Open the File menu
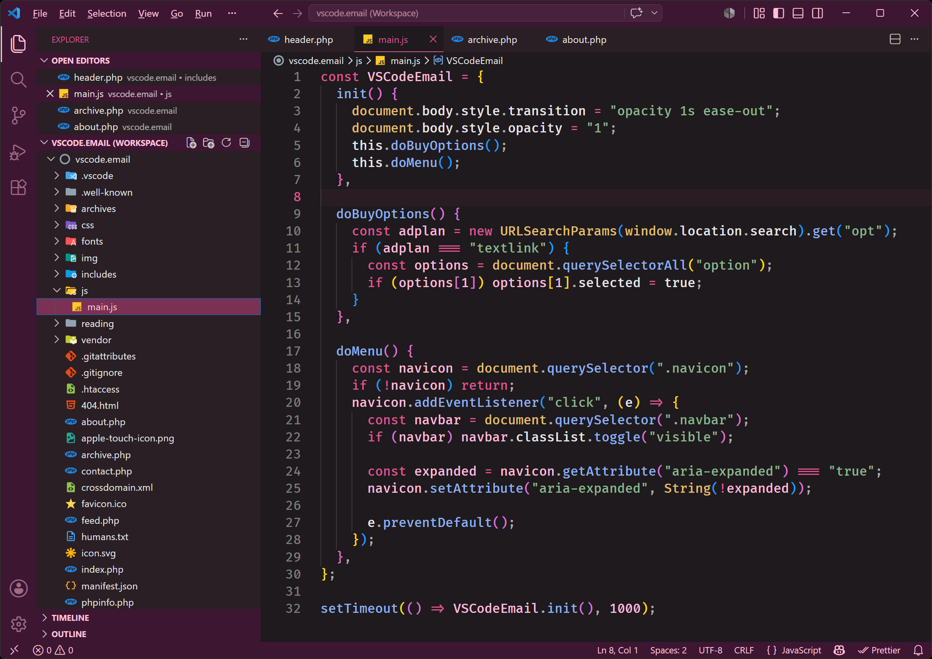The image size is (932, 659). [x=40, y=14]
